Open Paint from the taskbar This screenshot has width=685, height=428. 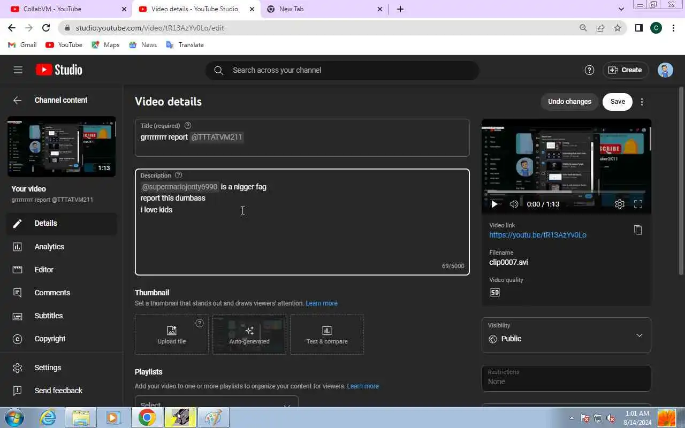click(213, 417)
